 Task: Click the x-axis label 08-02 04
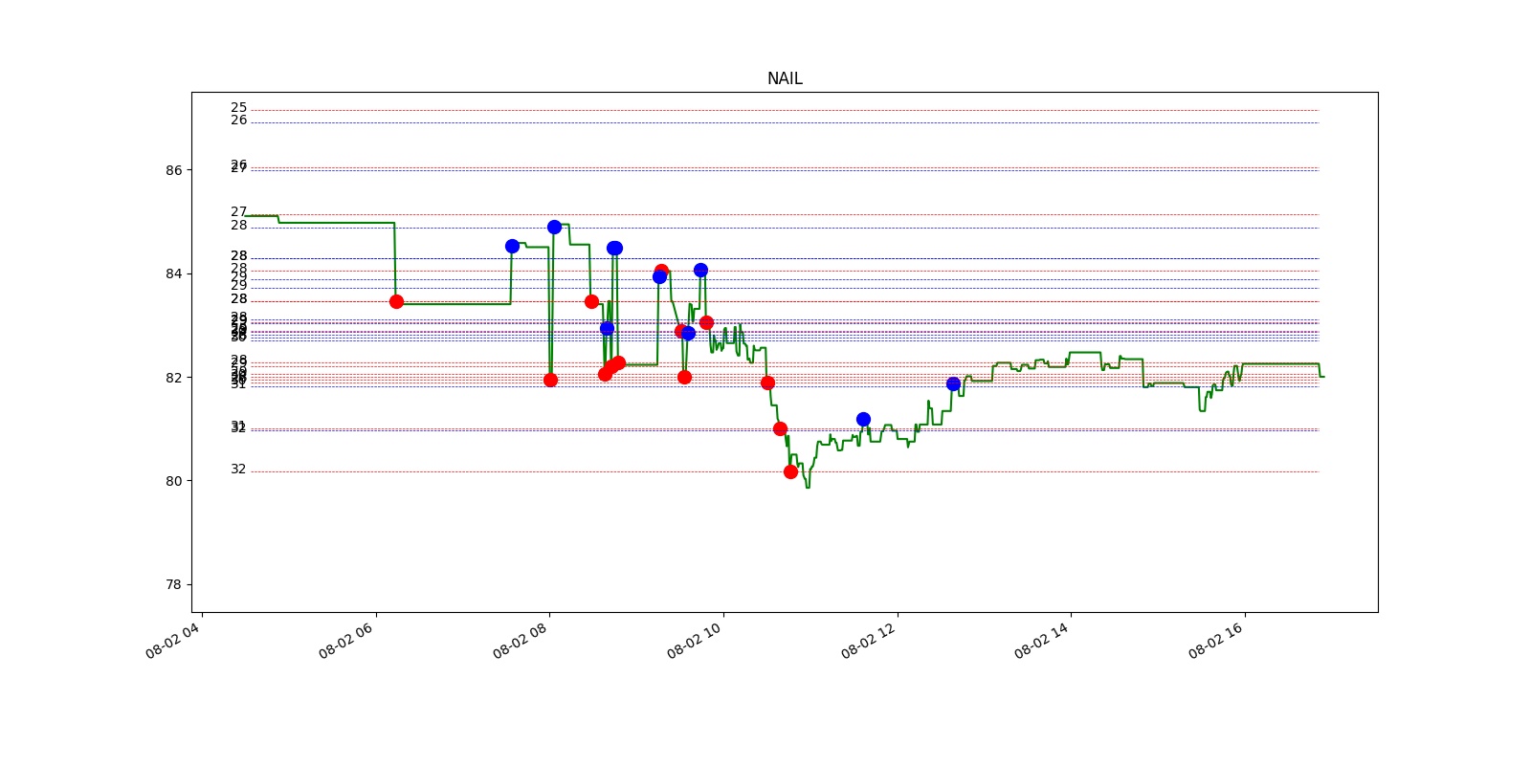tap(173, 641)
